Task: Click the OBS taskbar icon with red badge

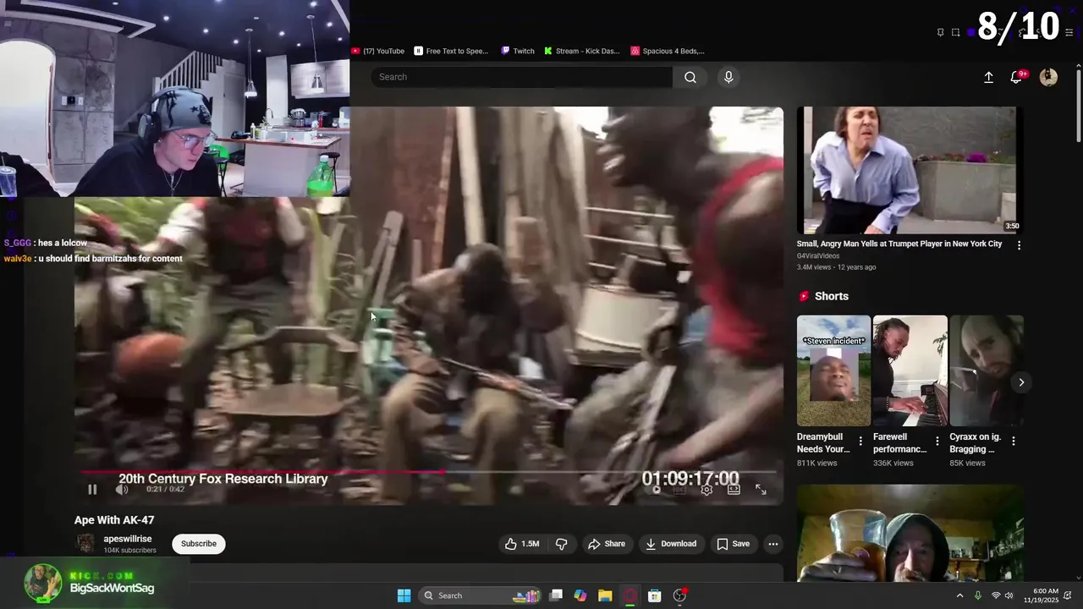Action: click(x=679, y=595)
